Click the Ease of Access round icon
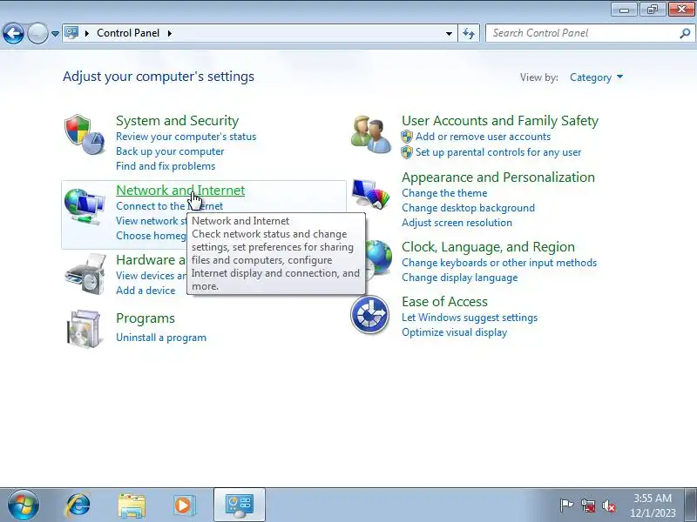Image resolution: width=697 pixels, height=522 pixels. tap(369, 314)
